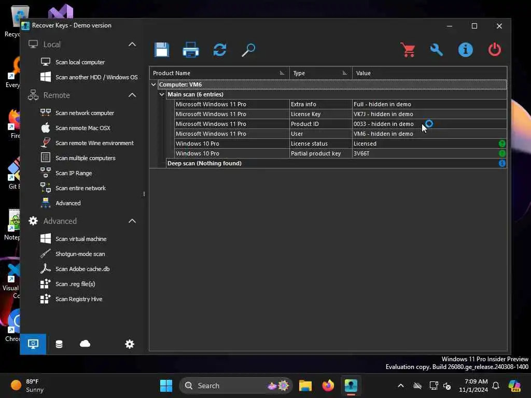
Task: Click green status icon on License status row
Action: (502, 144)
